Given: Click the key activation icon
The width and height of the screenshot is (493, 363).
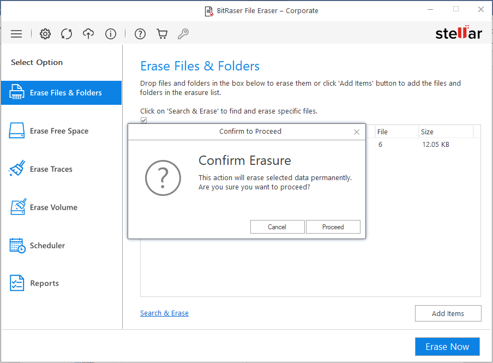Looking at the screenshot, I should pyautogui.click(x=183, y=34).
